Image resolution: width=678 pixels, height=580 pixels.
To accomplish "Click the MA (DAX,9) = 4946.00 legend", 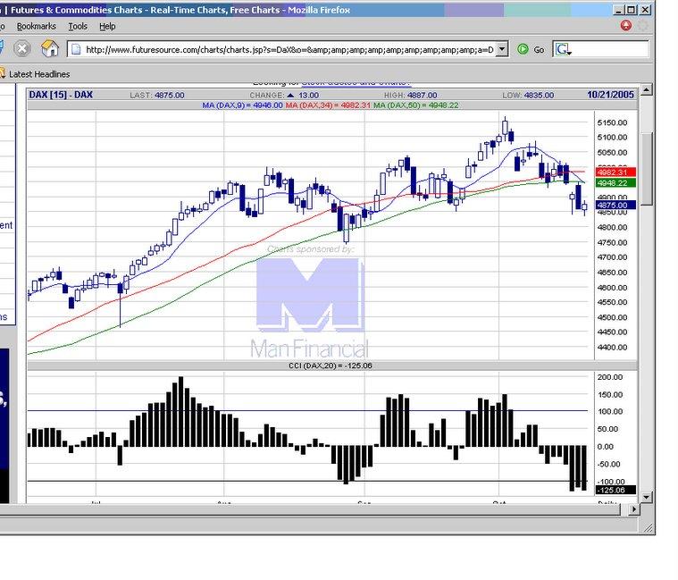I will 242,105.
